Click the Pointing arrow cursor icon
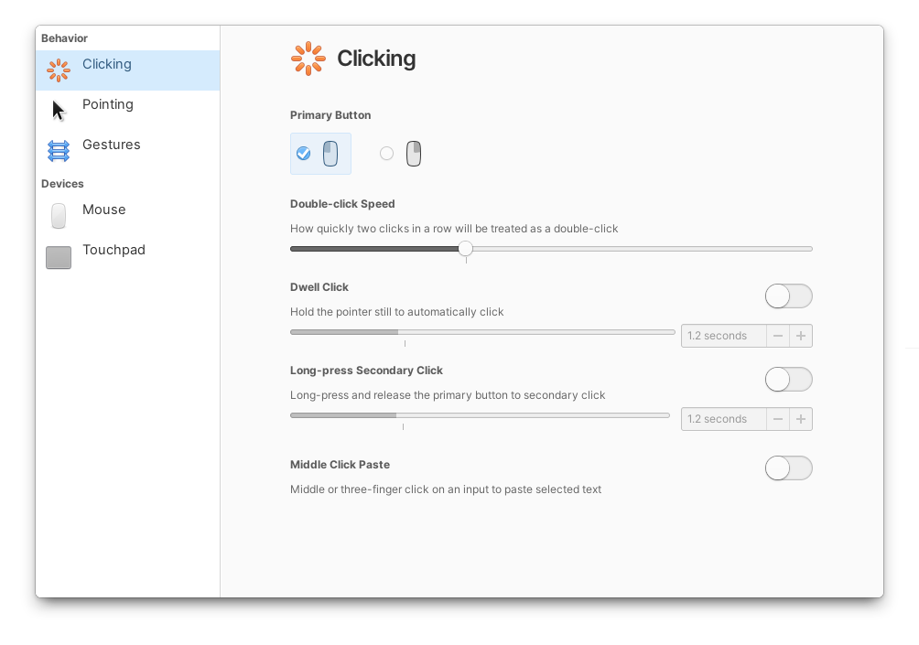The width and height of the screenshot is (919, 645). click(x=59, y=111)
